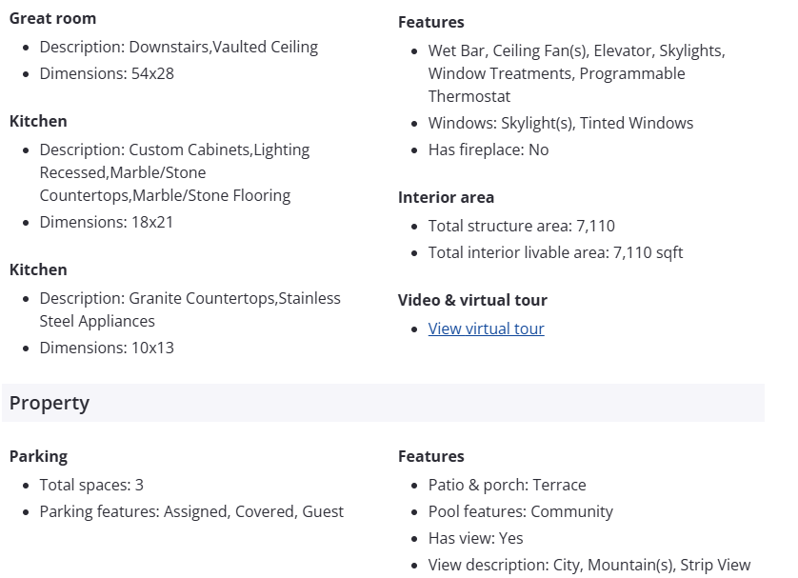Select the Has fireplace: No item
The width and height of the screenshot is (798, 578).
[x=489, y=149]
